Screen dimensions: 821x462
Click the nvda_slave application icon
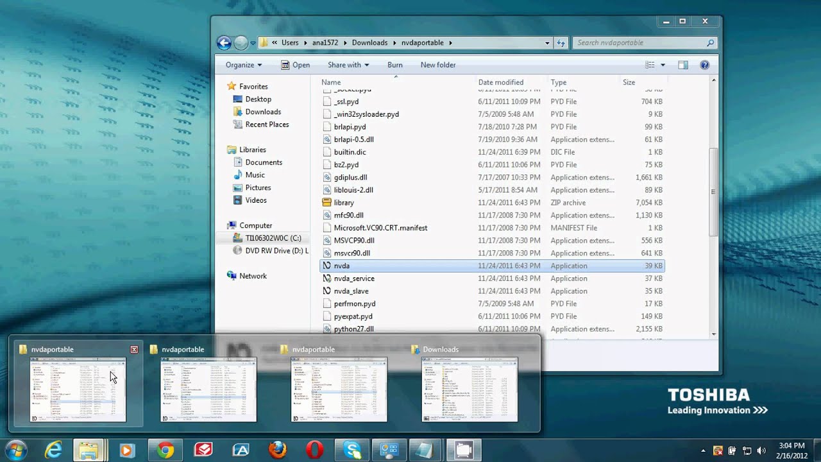coord(327,291)
